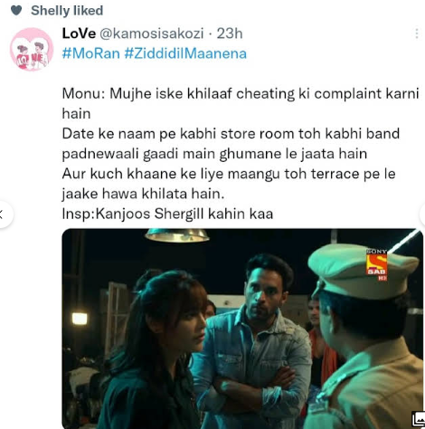Visit the @kamosisakozi handle
The width and height of the screenshot is (425, 429).
pos(152,33)
